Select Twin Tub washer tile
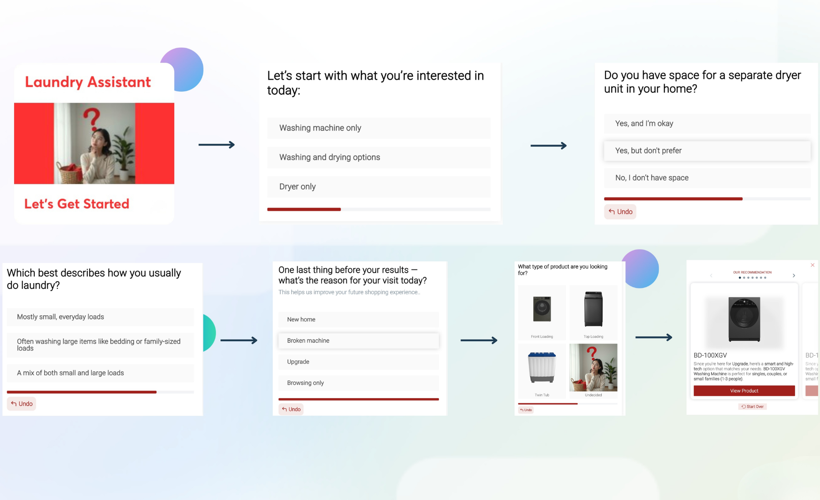The width and height of the screenshot is (820, 500). click(542, 371)
